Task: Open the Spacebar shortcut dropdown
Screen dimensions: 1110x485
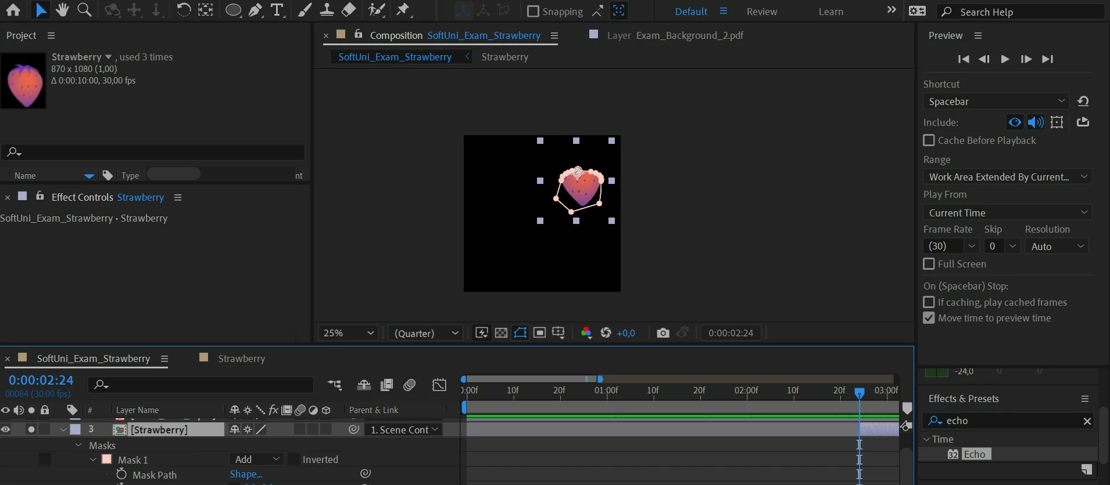Action: [996, 101]
